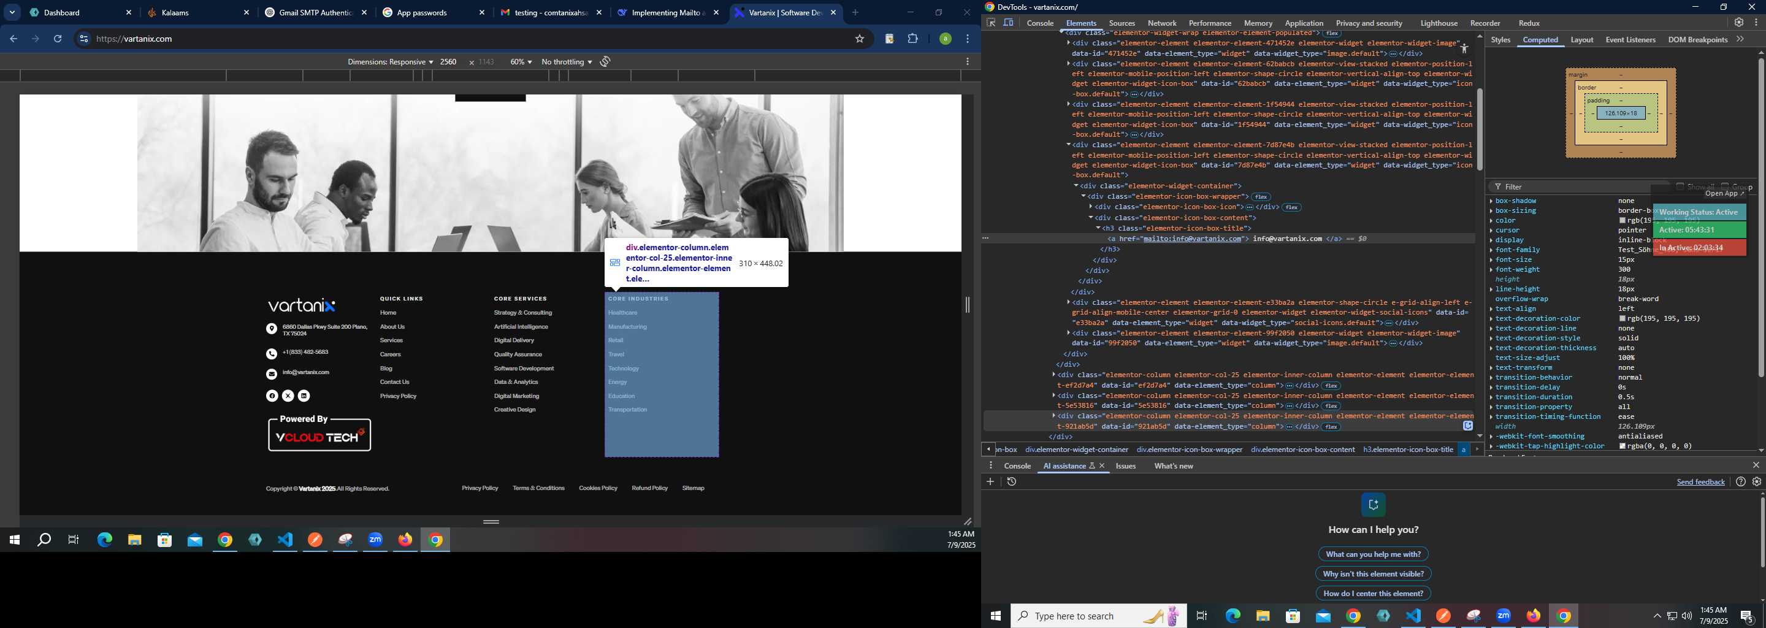This screenshot has width=1766, height=628.
Task: Click the rotate orientation icon in device toolbar
Action: click(605, 62)
